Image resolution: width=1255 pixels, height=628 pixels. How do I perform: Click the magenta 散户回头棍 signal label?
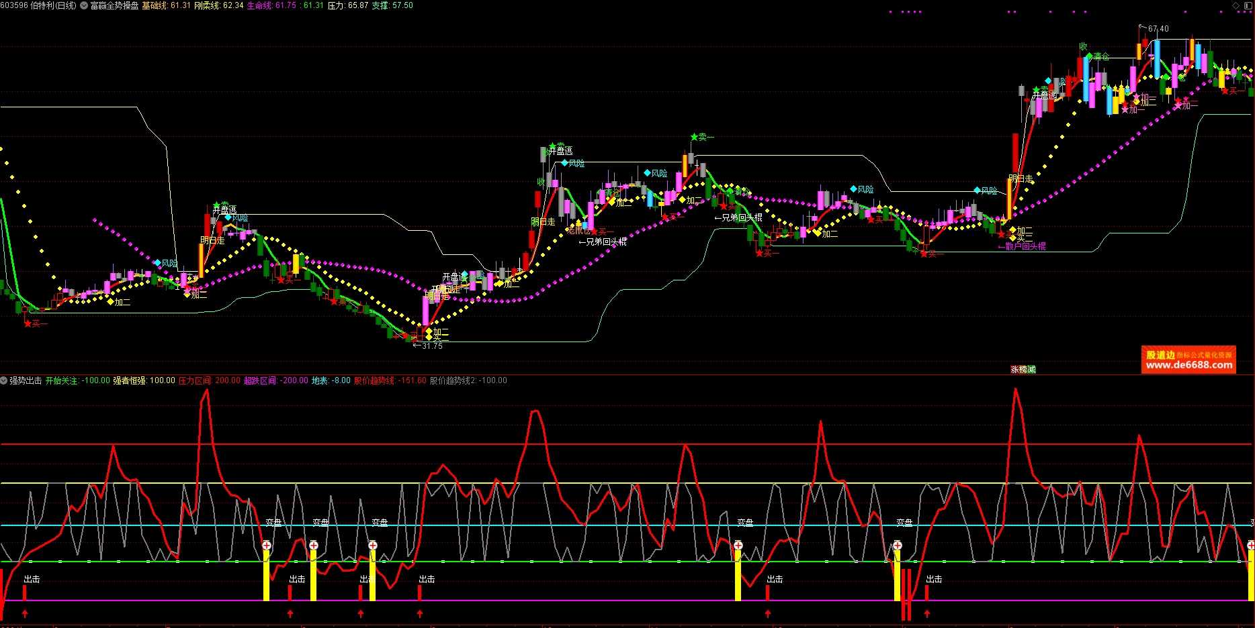pos(1025,247)
